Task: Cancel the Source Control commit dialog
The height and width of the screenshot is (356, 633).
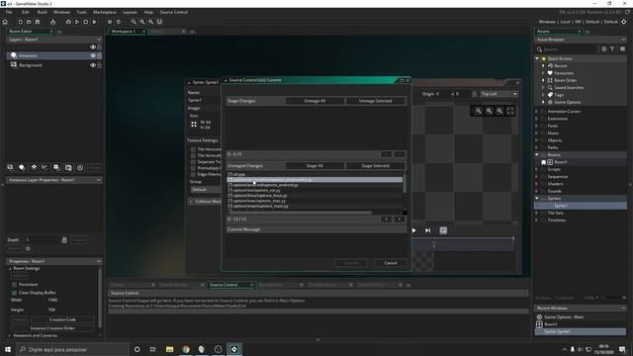Action: 391,263
